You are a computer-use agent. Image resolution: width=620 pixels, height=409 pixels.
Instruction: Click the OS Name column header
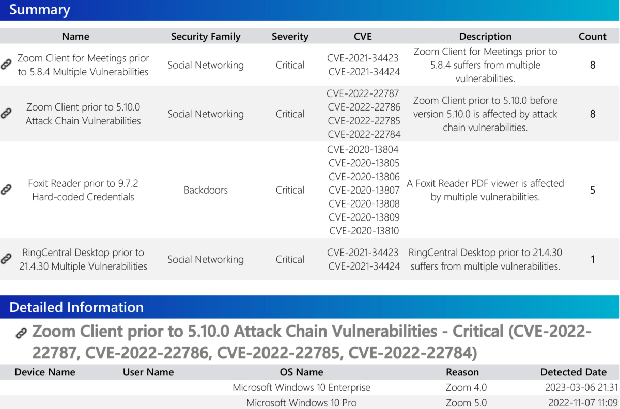[x=301, y=372]
